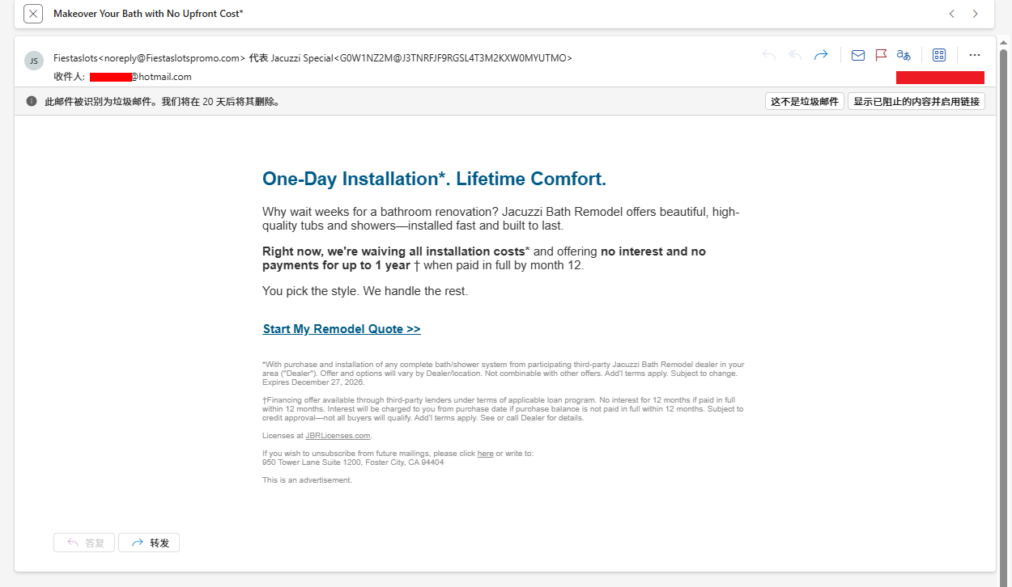Screen dimensions: 1012x587
Task: Visit the JBRLicenses.com link
Action: point(338,436)
